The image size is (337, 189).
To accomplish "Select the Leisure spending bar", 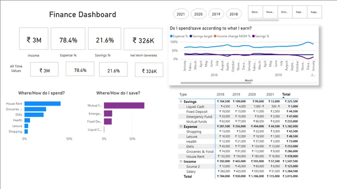I will [26, 126].
